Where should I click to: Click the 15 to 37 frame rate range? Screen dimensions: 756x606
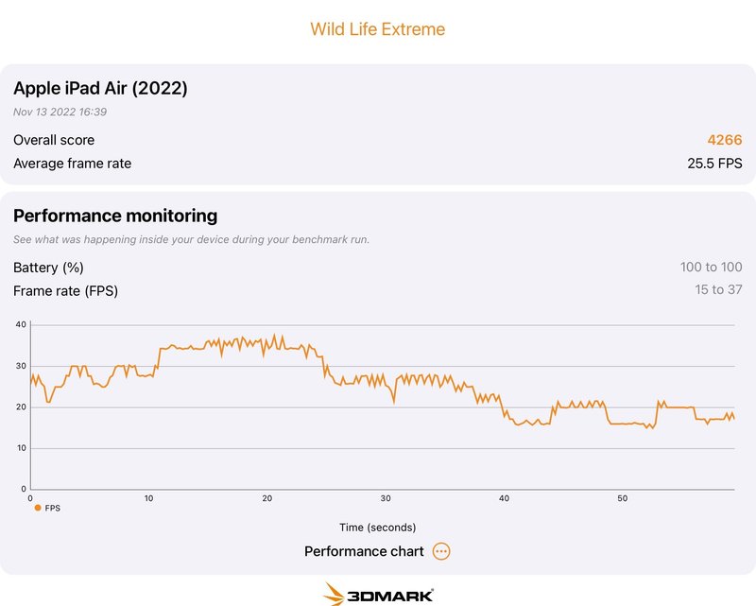coord(718,289)
